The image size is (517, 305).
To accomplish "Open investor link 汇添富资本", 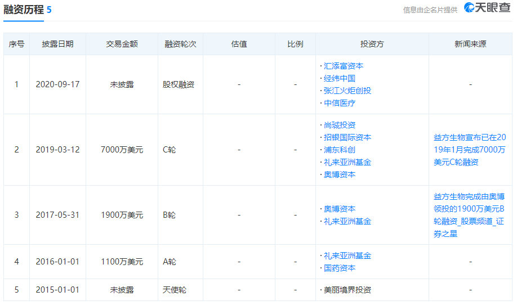I will click(343, 66).
